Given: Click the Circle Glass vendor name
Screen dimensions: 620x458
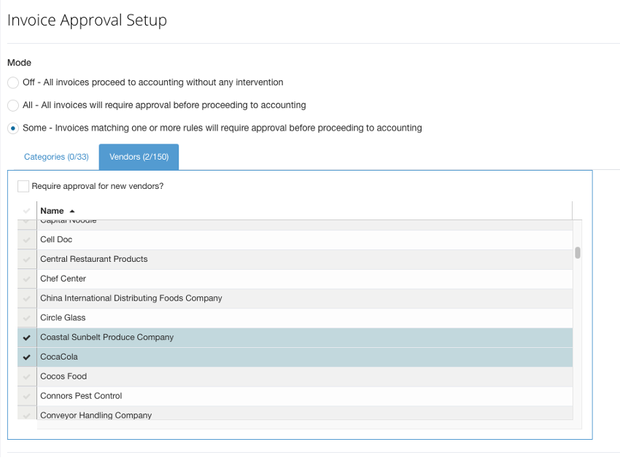Looking at the screenshot, I should (63, 318).
